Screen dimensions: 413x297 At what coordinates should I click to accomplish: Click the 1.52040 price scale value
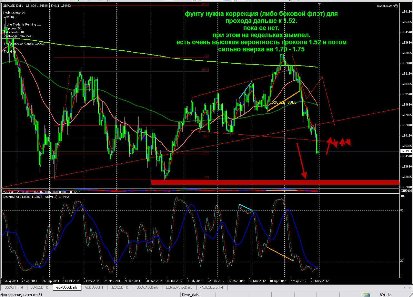tap(406, 187)
